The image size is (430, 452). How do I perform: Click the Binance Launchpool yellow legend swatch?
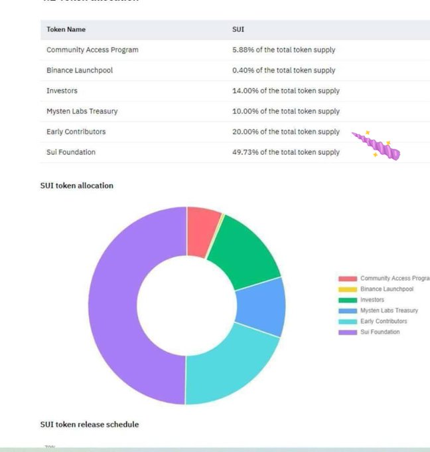[x=348, y=289]
